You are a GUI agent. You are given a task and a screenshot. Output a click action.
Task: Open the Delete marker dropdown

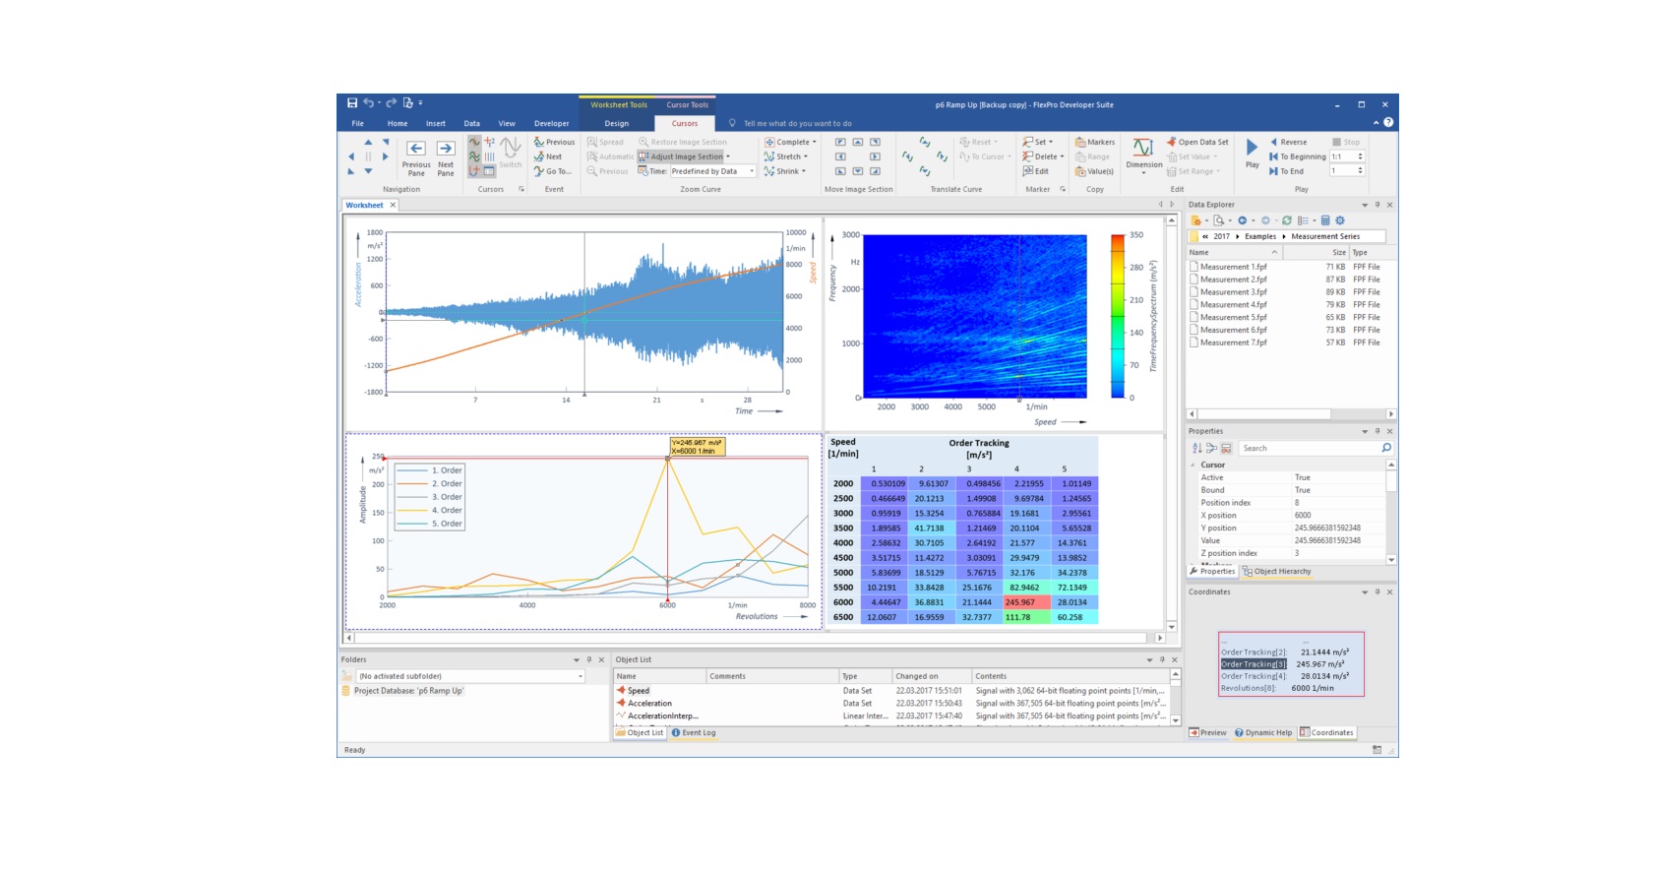pyautogui.click(x=1063, y=156)
